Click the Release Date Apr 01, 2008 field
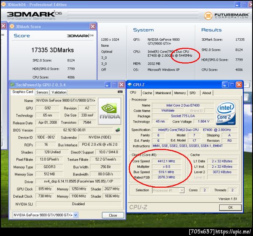The image size is (253, 236). 47,122
